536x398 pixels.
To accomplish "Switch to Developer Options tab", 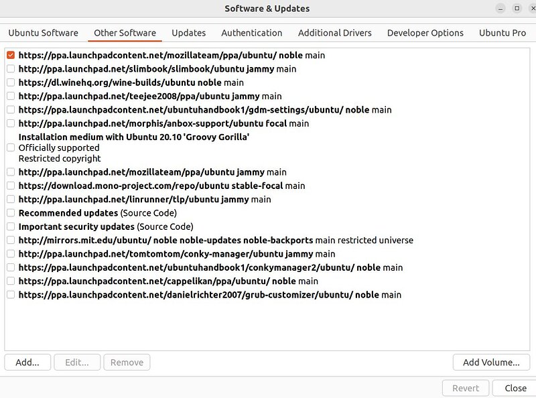I will [x=425, y=33].
